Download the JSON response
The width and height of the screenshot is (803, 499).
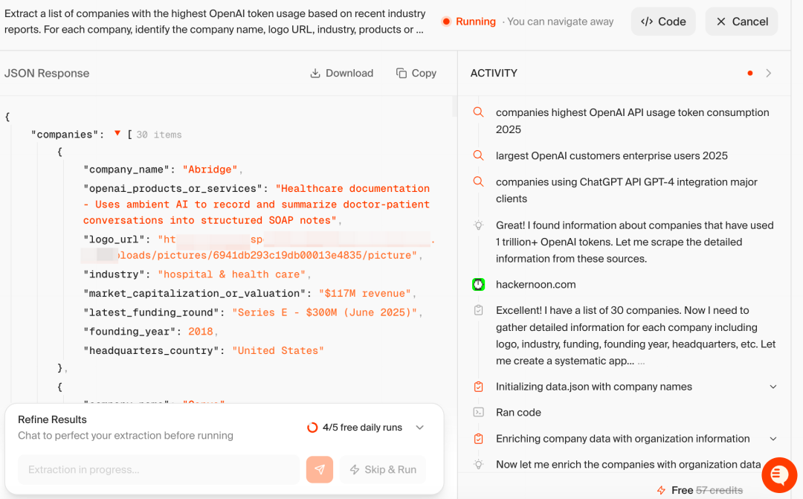[341, 74]
